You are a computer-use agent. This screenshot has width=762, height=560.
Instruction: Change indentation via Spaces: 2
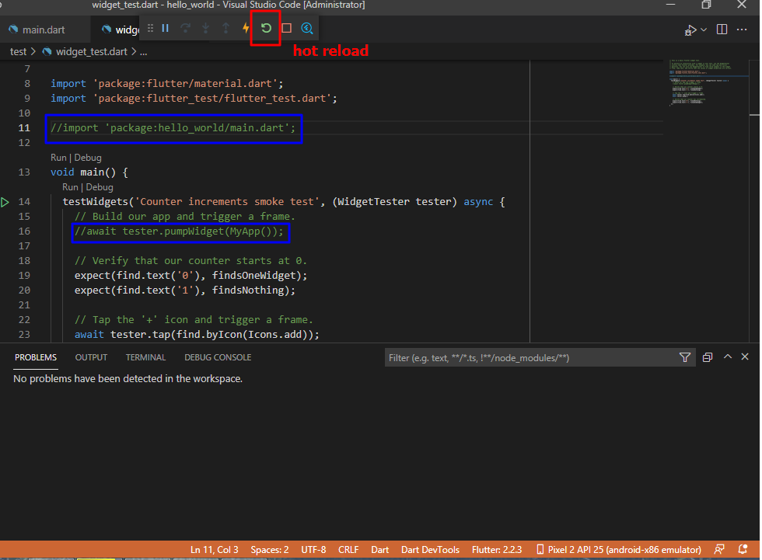[x=269, y=550]
